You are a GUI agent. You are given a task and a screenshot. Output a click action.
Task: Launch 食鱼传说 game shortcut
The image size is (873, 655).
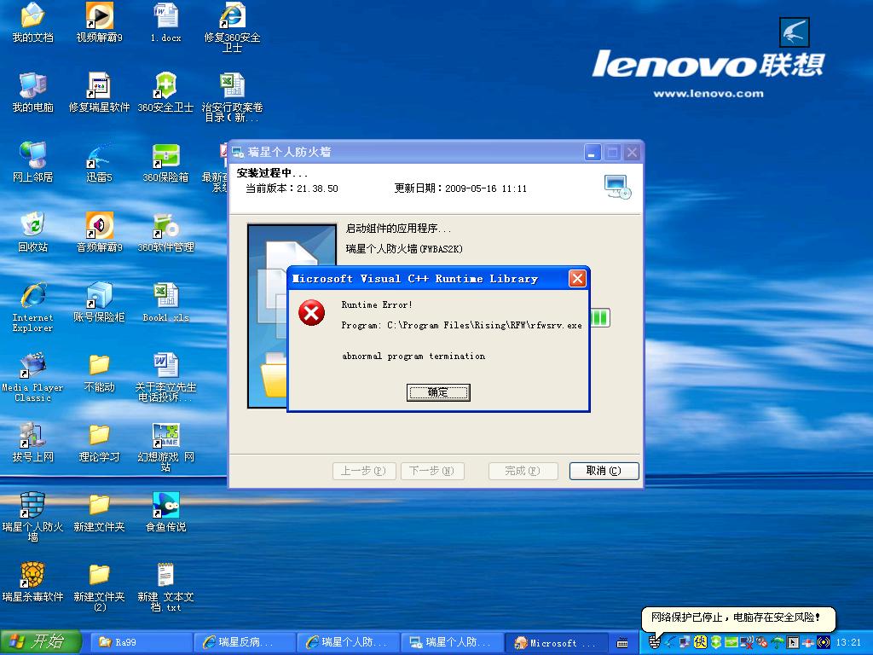pos(166,512)
